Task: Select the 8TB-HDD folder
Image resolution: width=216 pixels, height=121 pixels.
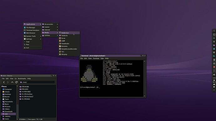Action: click(x=24, y=89)
